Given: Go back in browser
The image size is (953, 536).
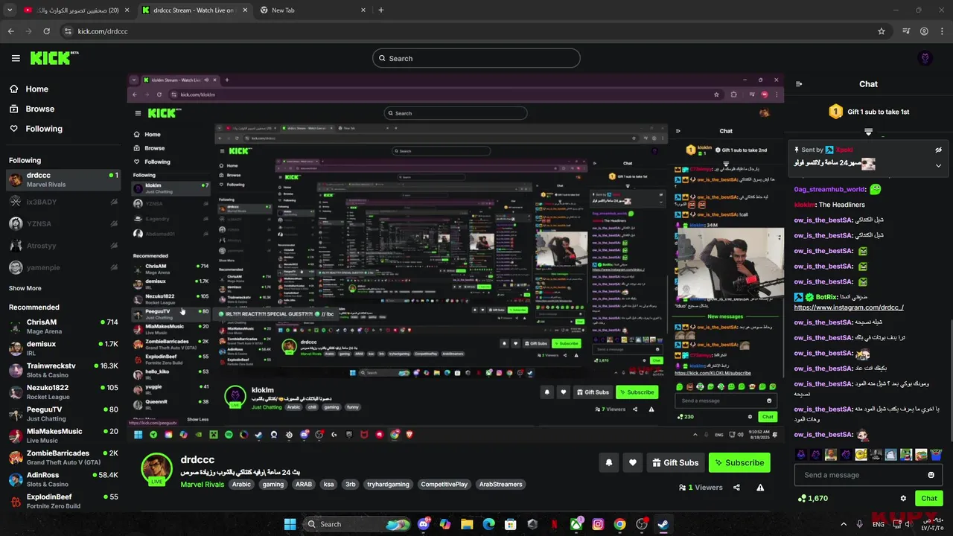Looking at the screenshot, I should [11, 31].
